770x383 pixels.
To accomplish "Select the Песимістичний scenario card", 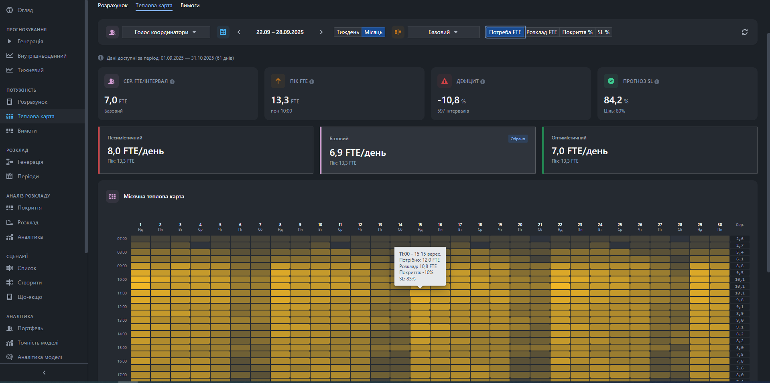I will 205,150.
